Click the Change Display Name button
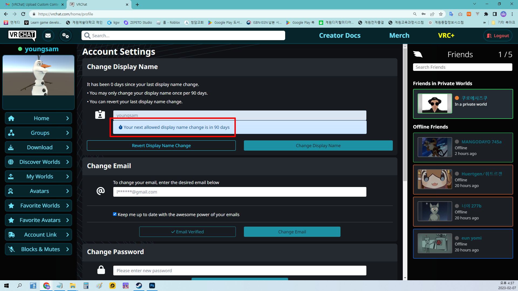The width and height of the screenshot is (518, 291). click(318, 145)
